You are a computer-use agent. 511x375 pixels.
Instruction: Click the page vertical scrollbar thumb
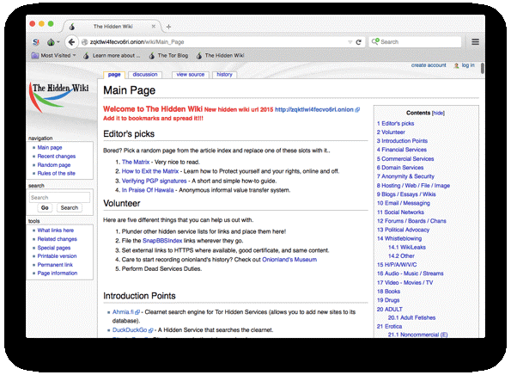click(483, 68)
